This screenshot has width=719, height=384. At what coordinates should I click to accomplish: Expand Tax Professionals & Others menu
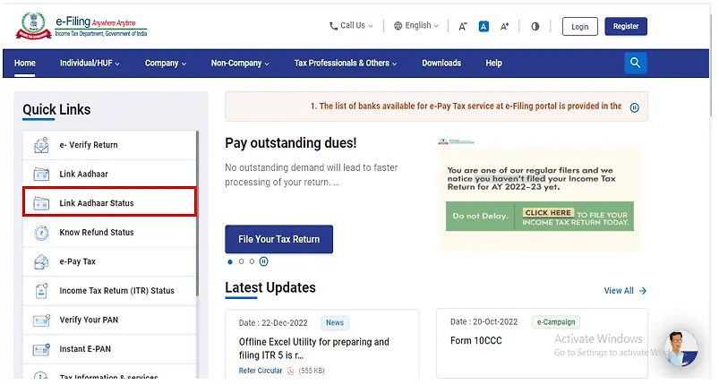pos(346,64)
